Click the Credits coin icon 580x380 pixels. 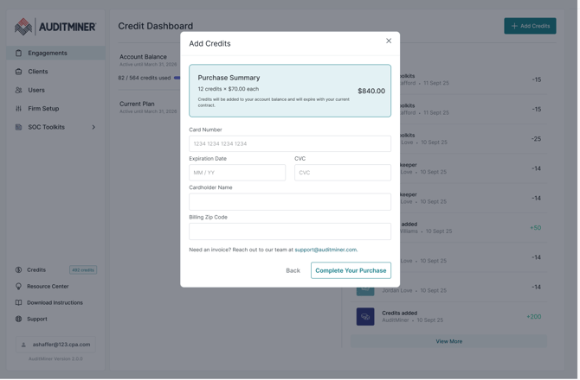pos(18,270)
